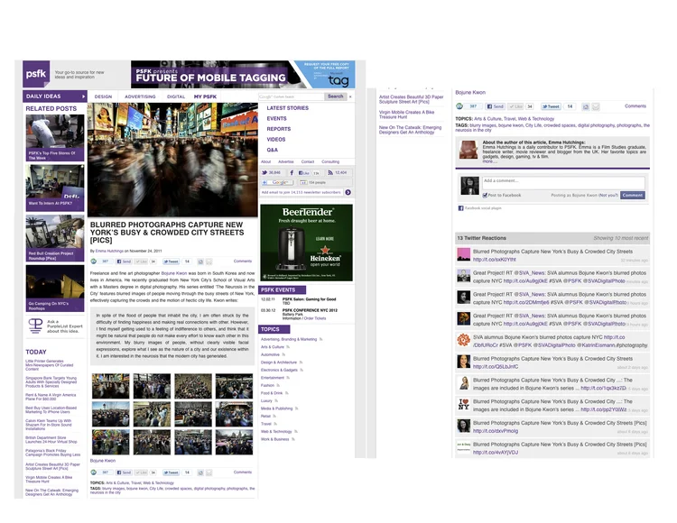Viewport: 677px width, 523px height.
Task: Click the psfk logo in the header
Action: pos(36,74)
